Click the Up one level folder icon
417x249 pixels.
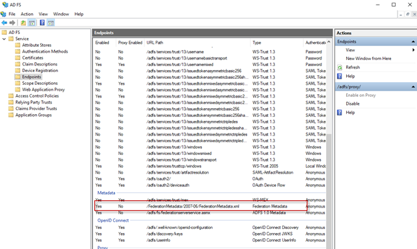tap(23, 23)
